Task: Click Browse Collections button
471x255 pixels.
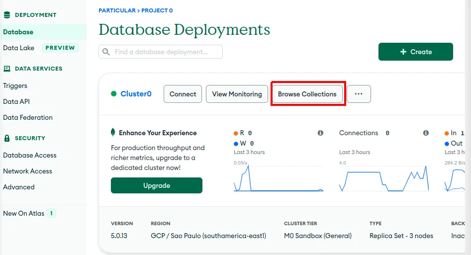Action: pos(307,94)
